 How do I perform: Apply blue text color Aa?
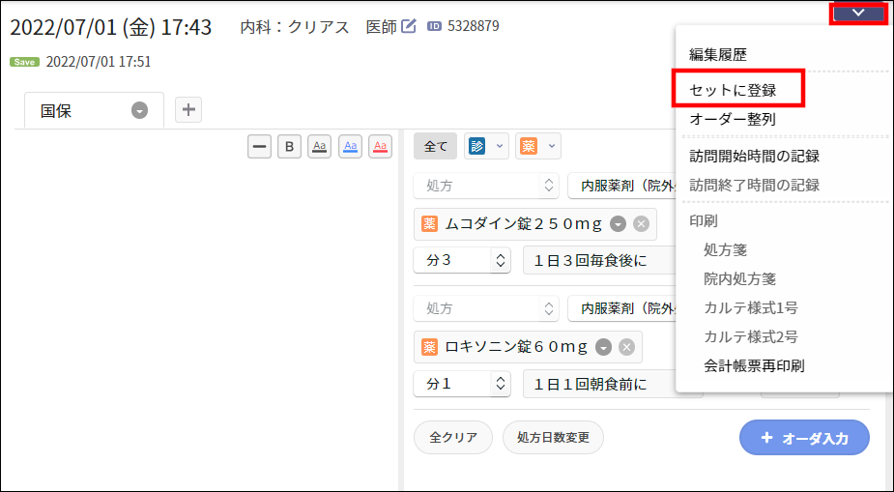point(350,147)
